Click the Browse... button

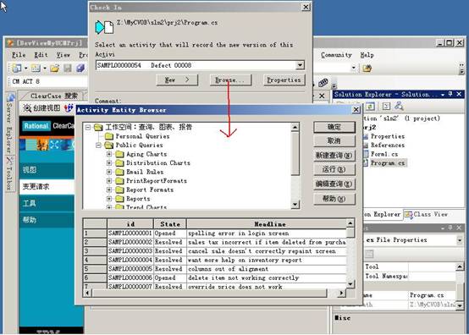(x=230, y=80)
